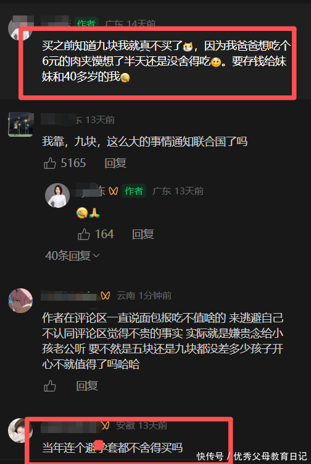311x464 pixels.
Task: Reply to the 联合国 comment
Action: pyautogui.click(x=115, y=163)
